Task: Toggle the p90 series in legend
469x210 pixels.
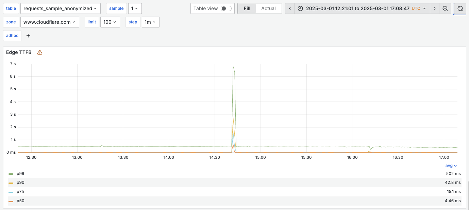Action: pos(20,183)
